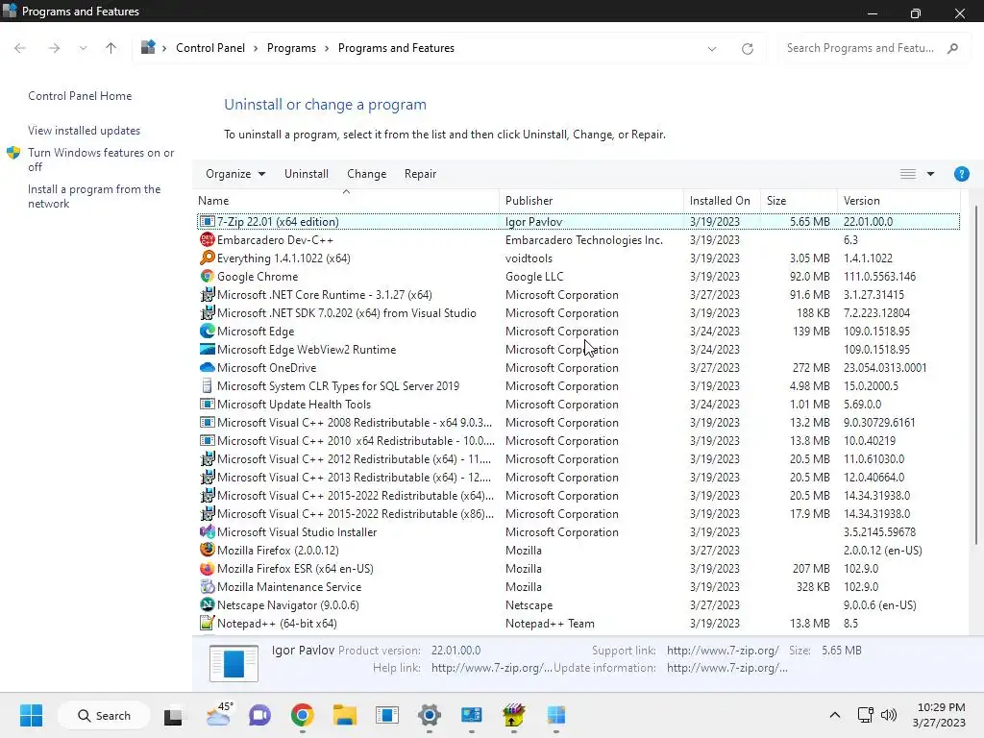Open Turn Windows features on or off

[101, 160]
